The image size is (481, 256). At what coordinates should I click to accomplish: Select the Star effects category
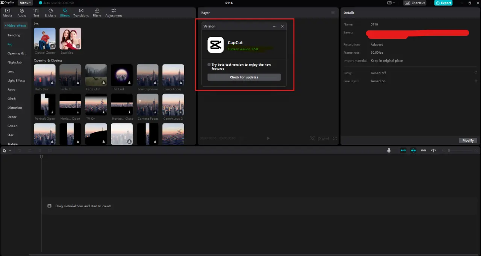(x=11, y=135)
